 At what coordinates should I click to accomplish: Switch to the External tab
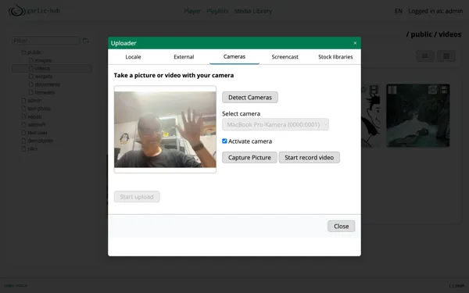click(x=184, y=57)
